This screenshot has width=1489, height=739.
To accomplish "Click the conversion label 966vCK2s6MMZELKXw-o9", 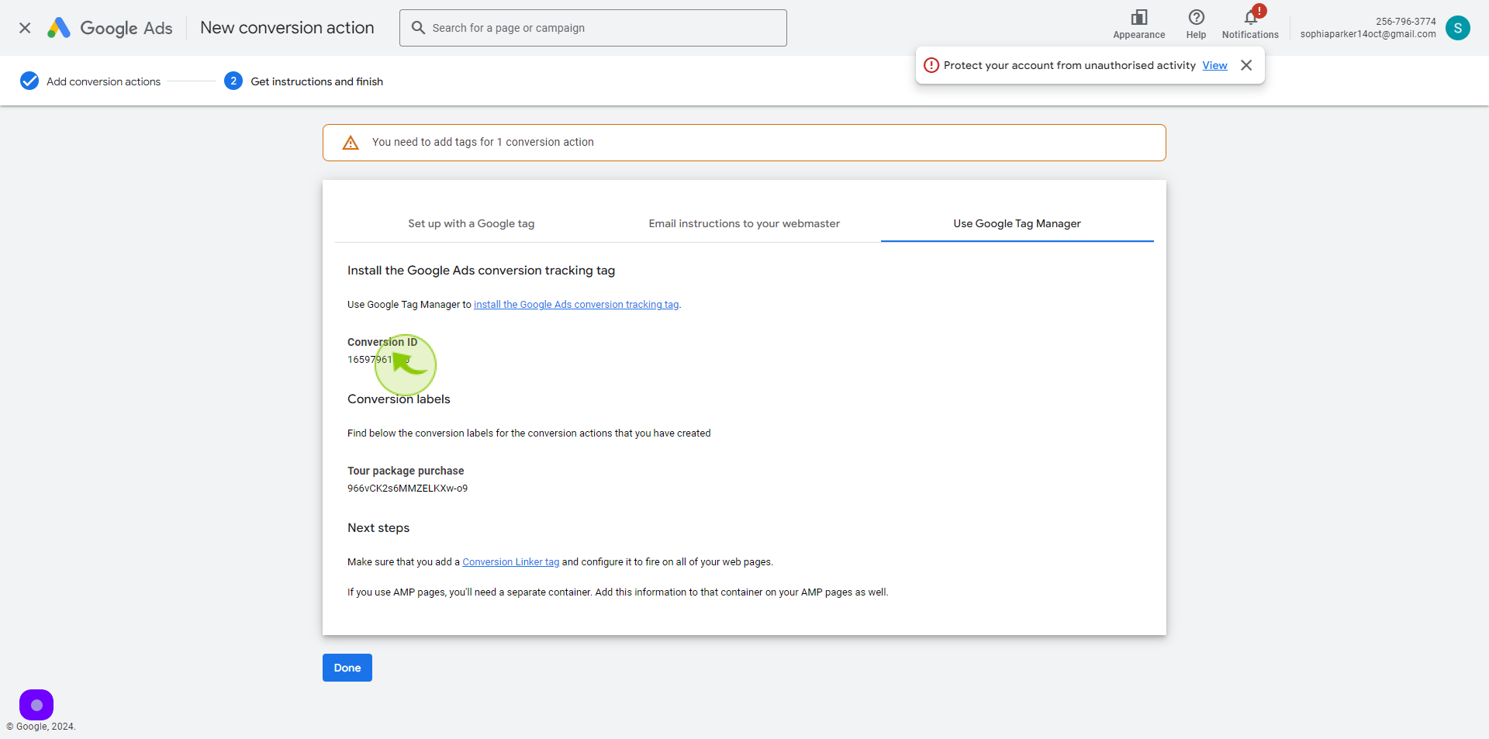I will (408, 489).
